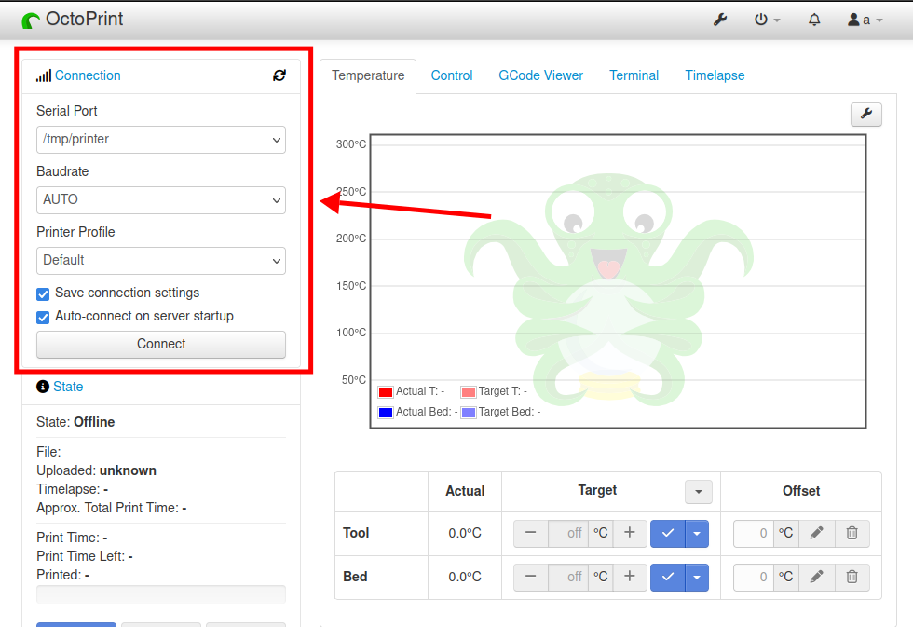Set Tool offset pencil icon
The width and height of the screenshot is (913, 627).
pyautogui.click(x=816, y=533)
